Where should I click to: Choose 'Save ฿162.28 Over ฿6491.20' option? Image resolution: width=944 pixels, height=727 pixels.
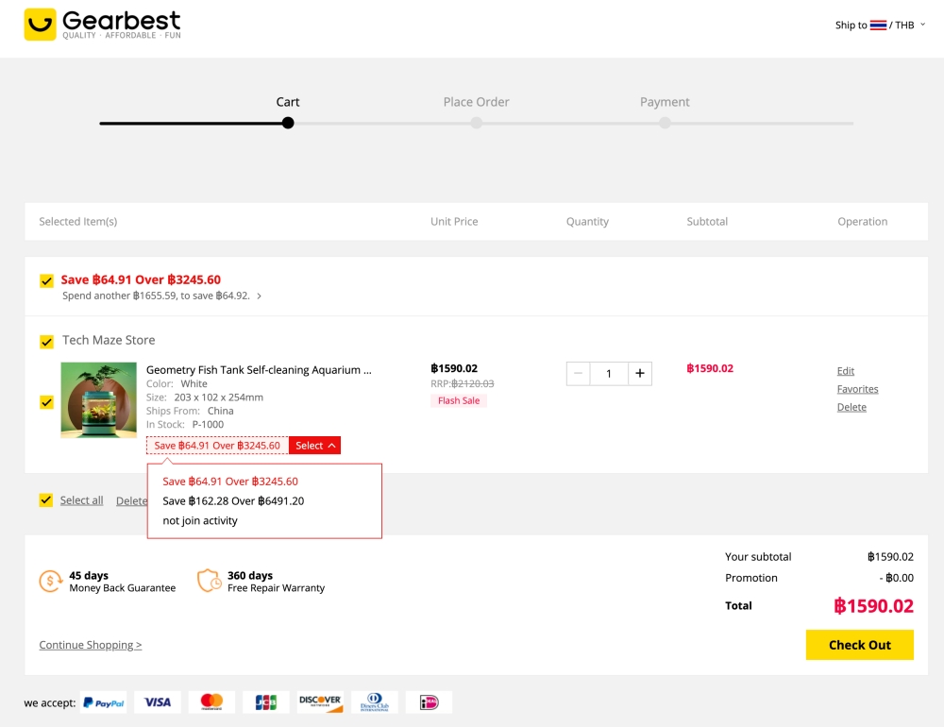pos(233,500)
